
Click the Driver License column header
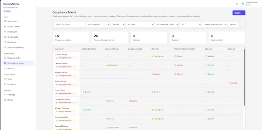135,49
